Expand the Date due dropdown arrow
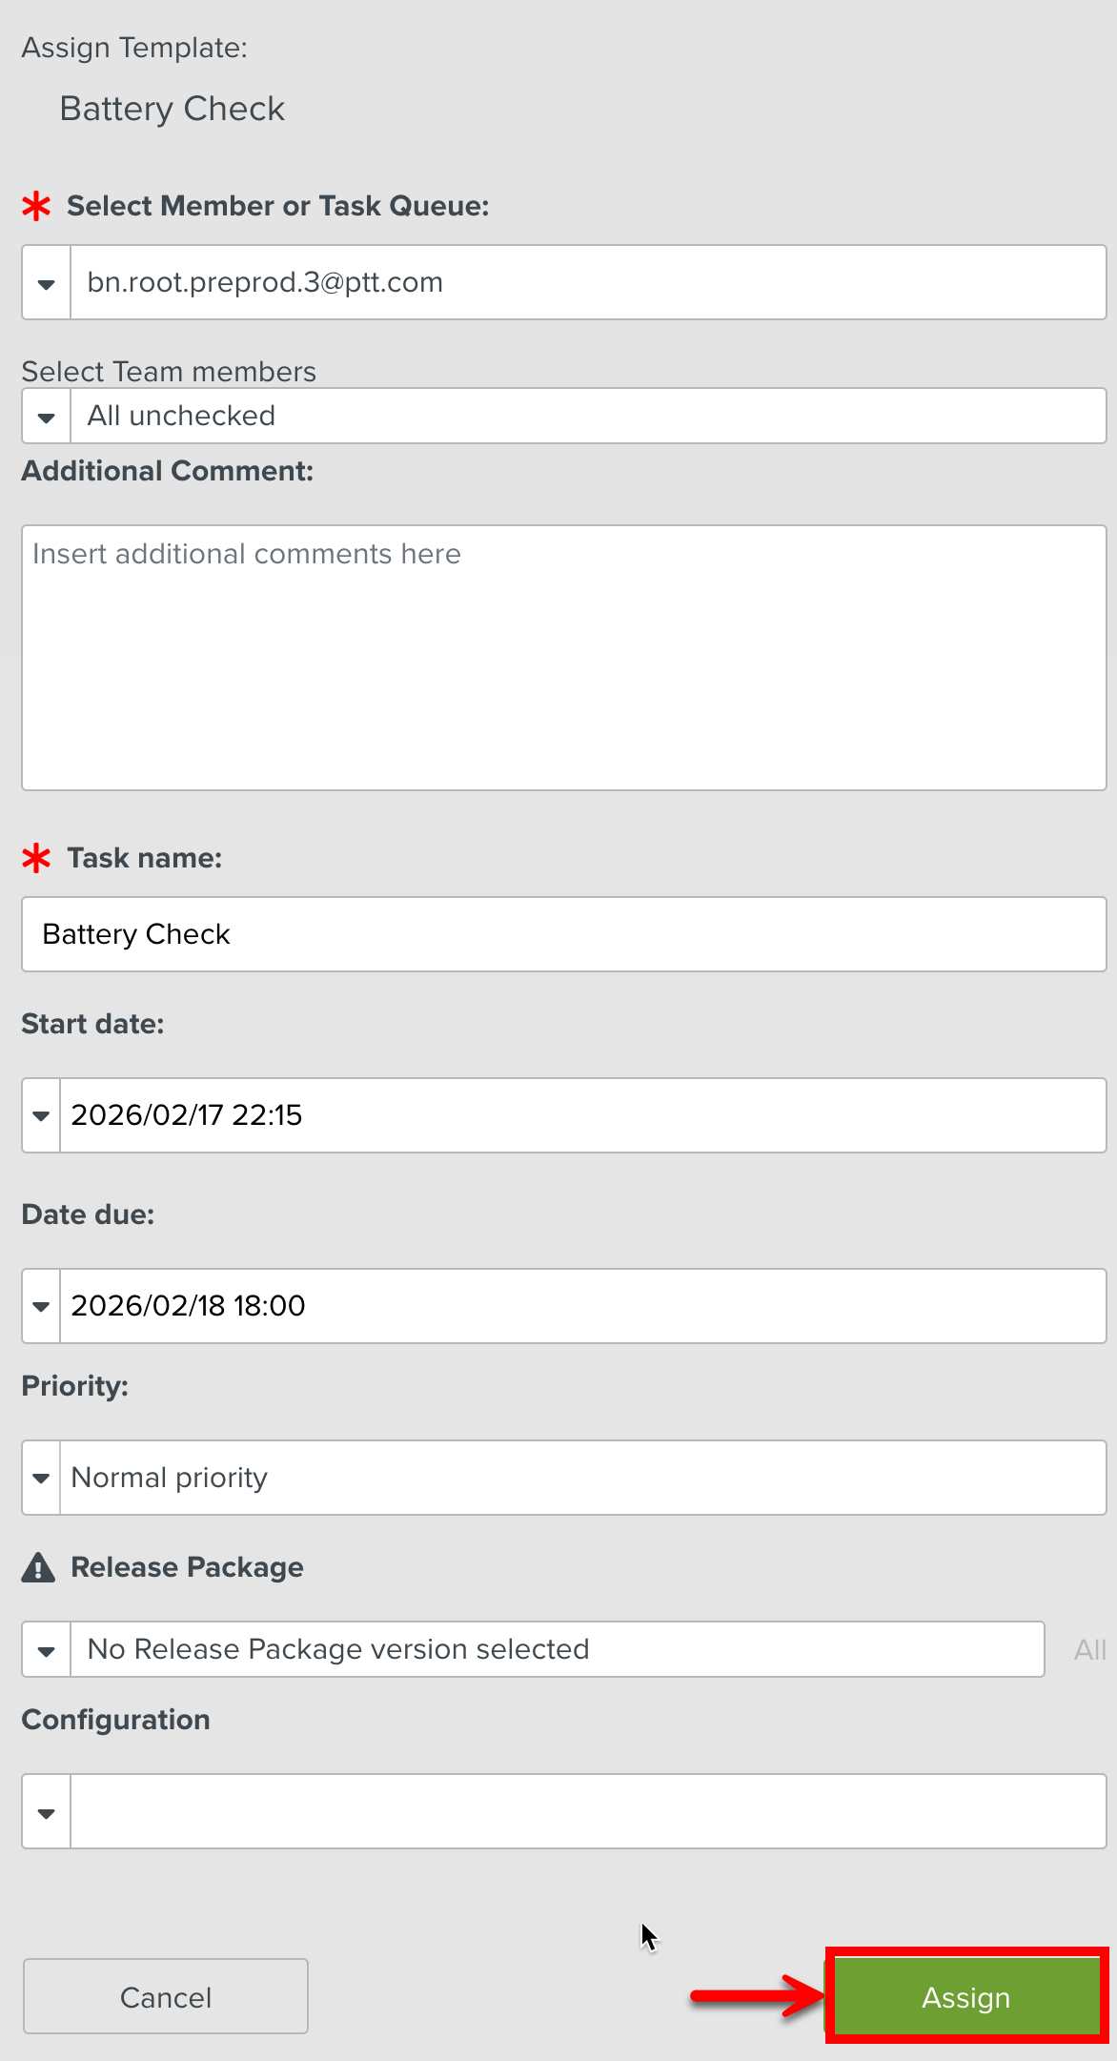The height and width of the screenshot is (2061, 1117). click(39, 1306)
